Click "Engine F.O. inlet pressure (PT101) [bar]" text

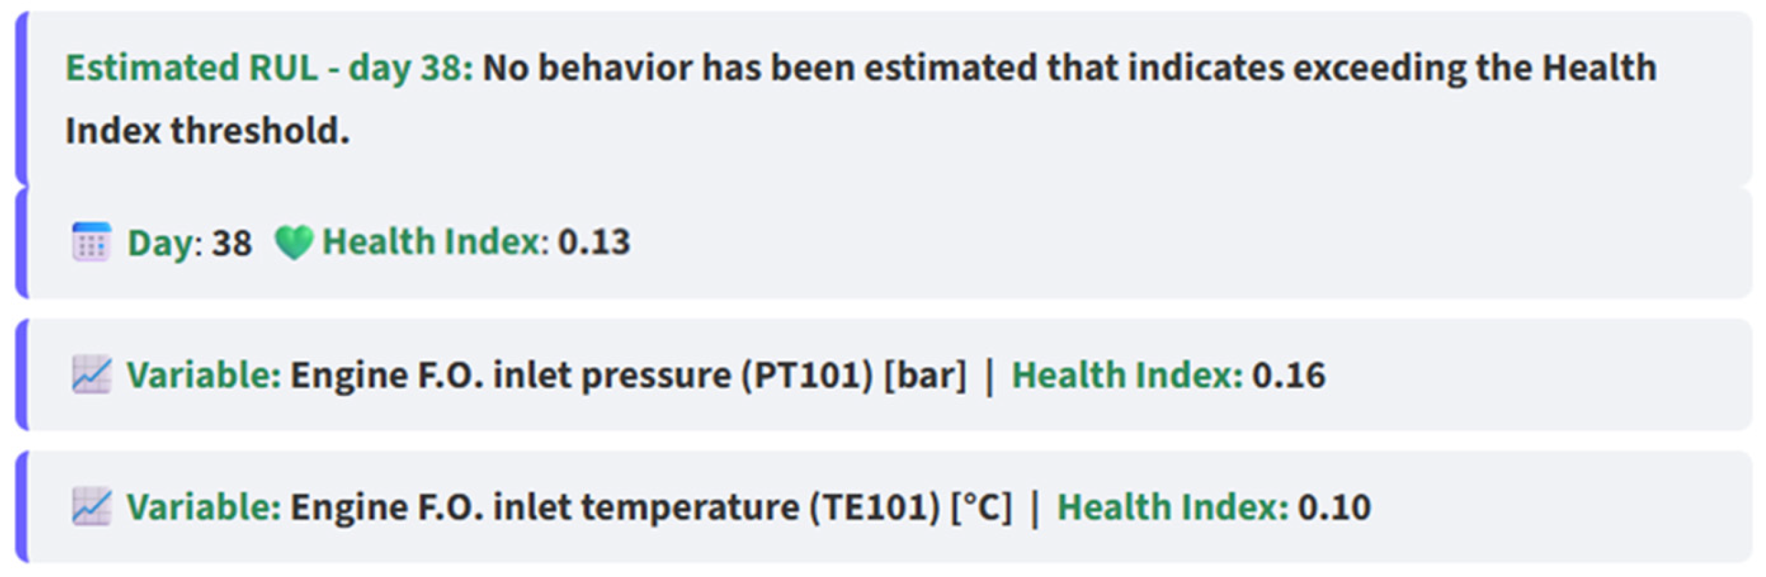[628, 375]
